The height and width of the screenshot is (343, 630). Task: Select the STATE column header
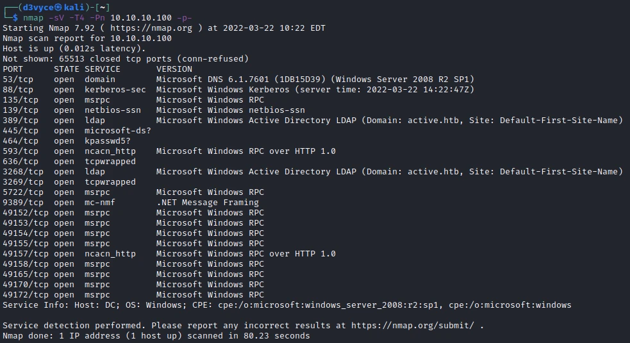pos(66,69)
